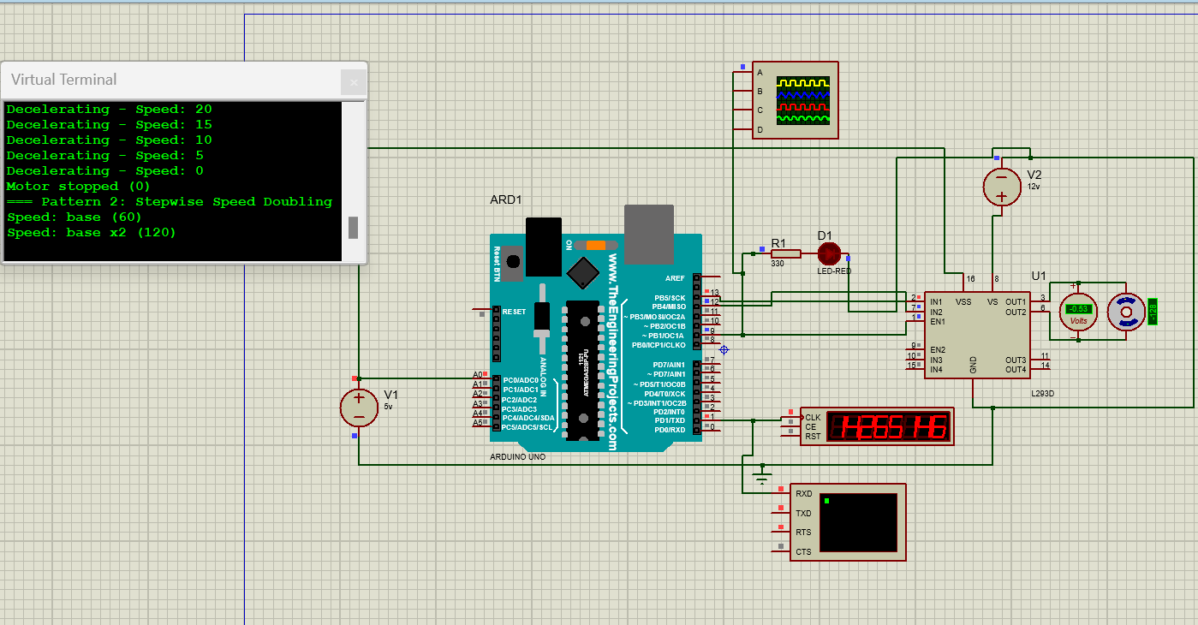Click the 12v value label of V2
Image resolution: width=1198 pixels, height=625 pixels.
click(x=1034, y=185)
